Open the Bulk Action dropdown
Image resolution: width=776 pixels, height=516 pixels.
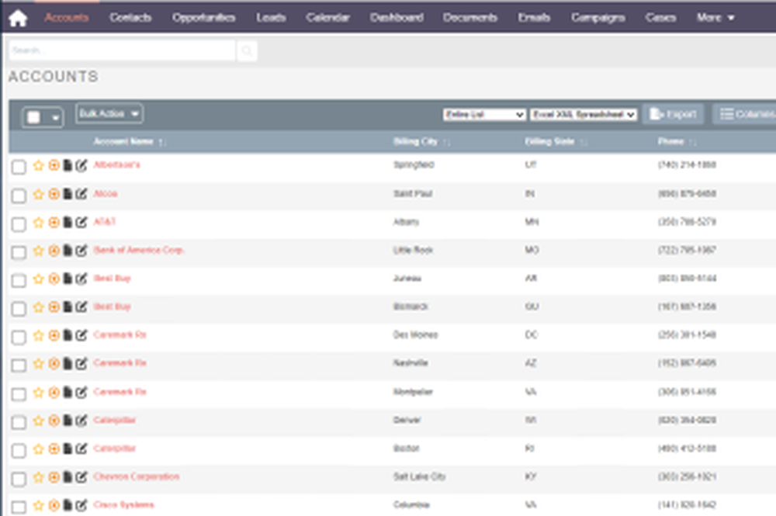(109, 113)
